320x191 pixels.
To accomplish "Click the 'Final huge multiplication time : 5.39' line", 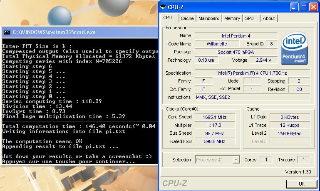I will 64,116.
